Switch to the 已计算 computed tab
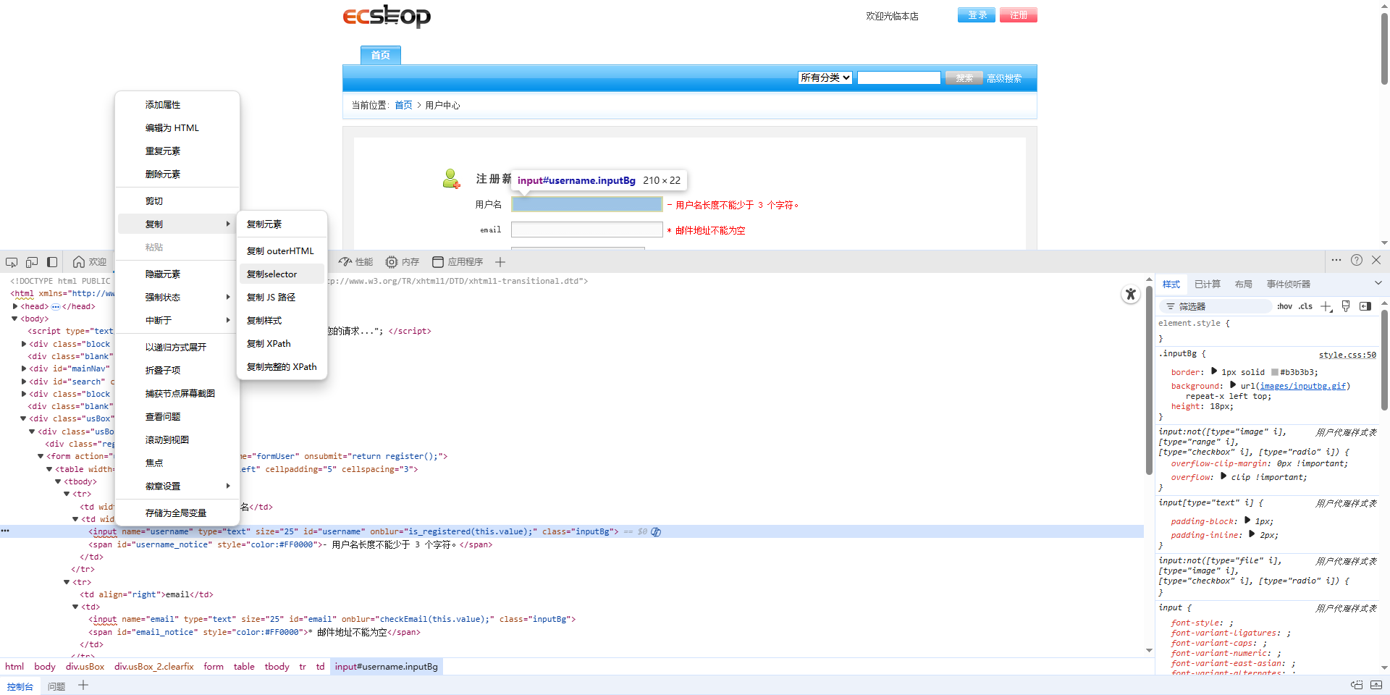 [1207, 284]
